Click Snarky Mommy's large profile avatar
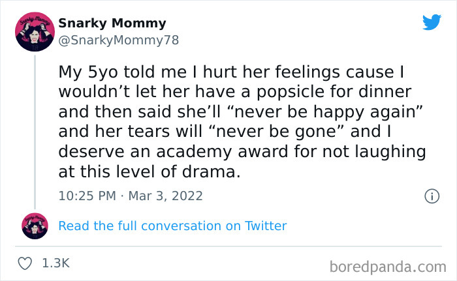This screenshot has height=281, width=457. click(35, 31)
